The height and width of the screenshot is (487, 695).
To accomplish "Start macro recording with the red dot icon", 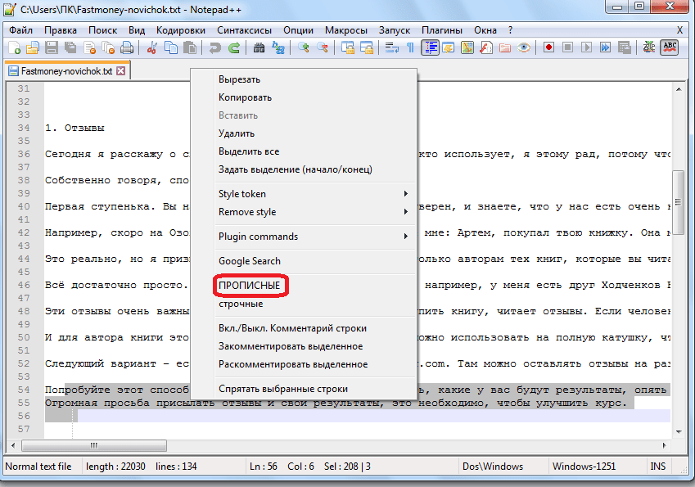I will pos(549,47).
